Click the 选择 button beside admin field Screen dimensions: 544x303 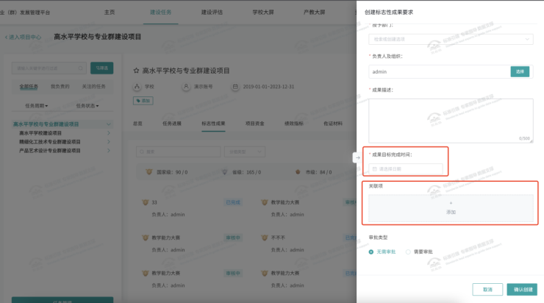520,71
